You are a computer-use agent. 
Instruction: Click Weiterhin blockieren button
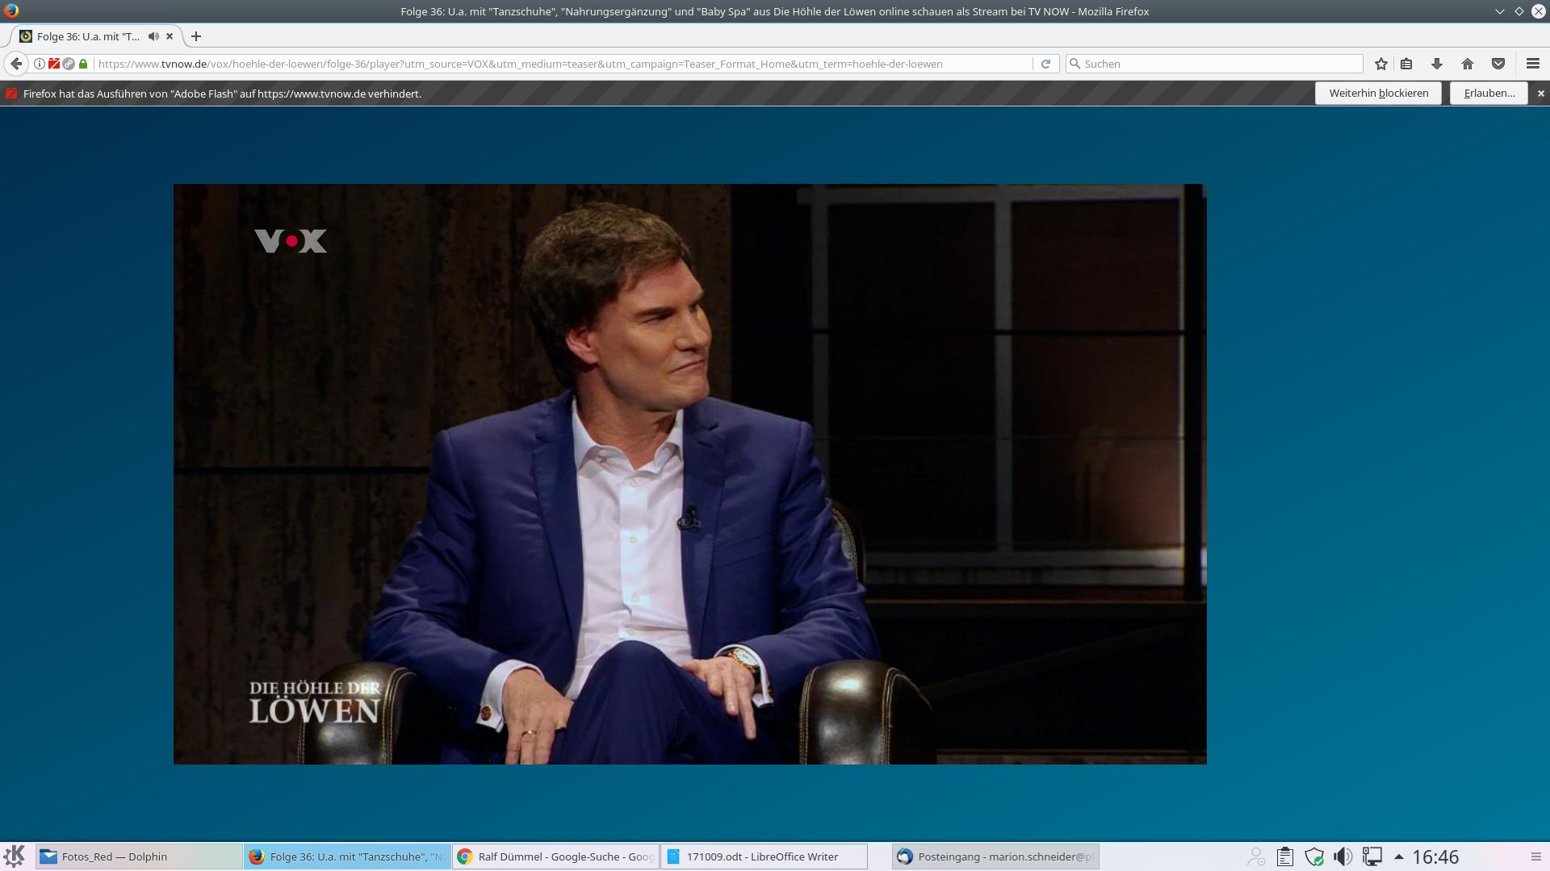[1378, 93]
